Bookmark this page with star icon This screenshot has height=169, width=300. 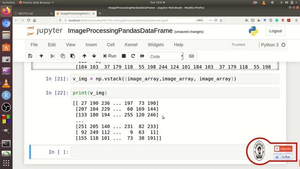[x=221, y=20]
